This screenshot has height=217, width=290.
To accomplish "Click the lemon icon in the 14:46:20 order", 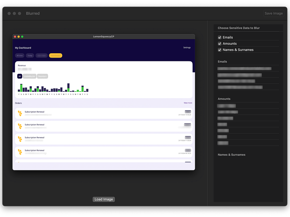I will 20,113.
